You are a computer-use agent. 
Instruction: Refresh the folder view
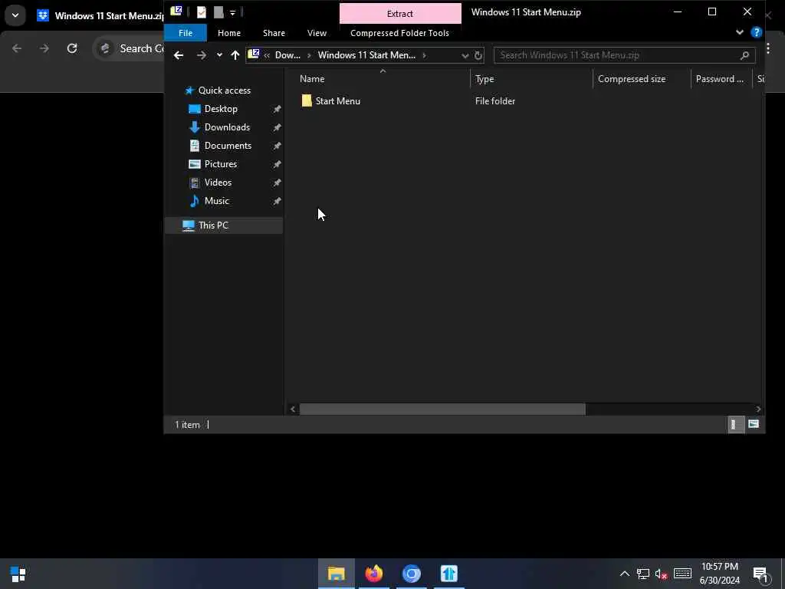point(478,55)
